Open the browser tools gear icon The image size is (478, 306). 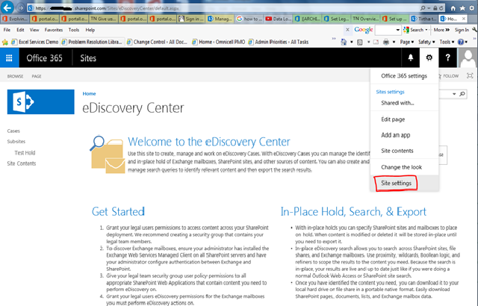(x=471, y=8)
